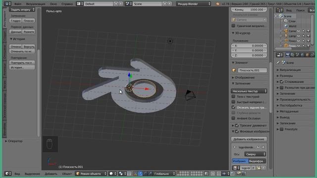The width and height of the screenshot is (317, 178).
Task: Click the OpenGL render image icon
Action: click(239, 174)
